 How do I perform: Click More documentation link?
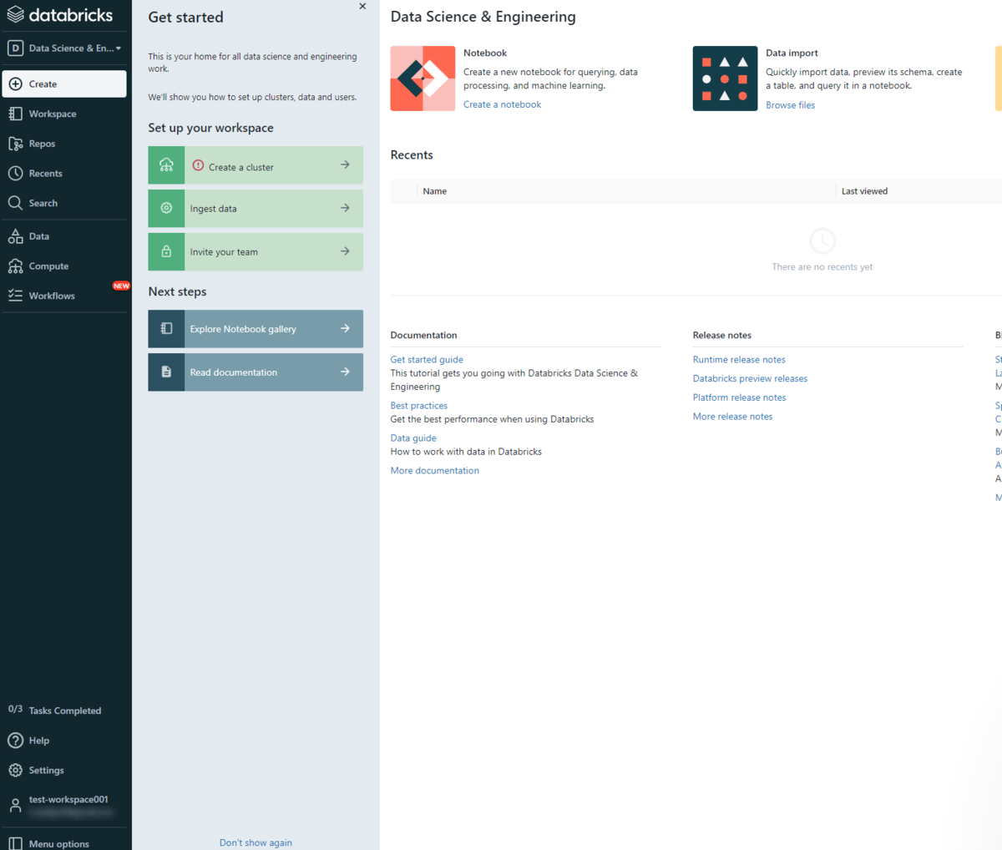pos(434,471)
